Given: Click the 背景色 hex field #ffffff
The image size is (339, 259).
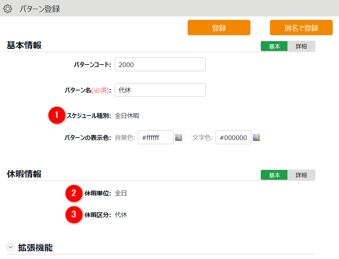Looking at the screenshot, I should 156,138.
